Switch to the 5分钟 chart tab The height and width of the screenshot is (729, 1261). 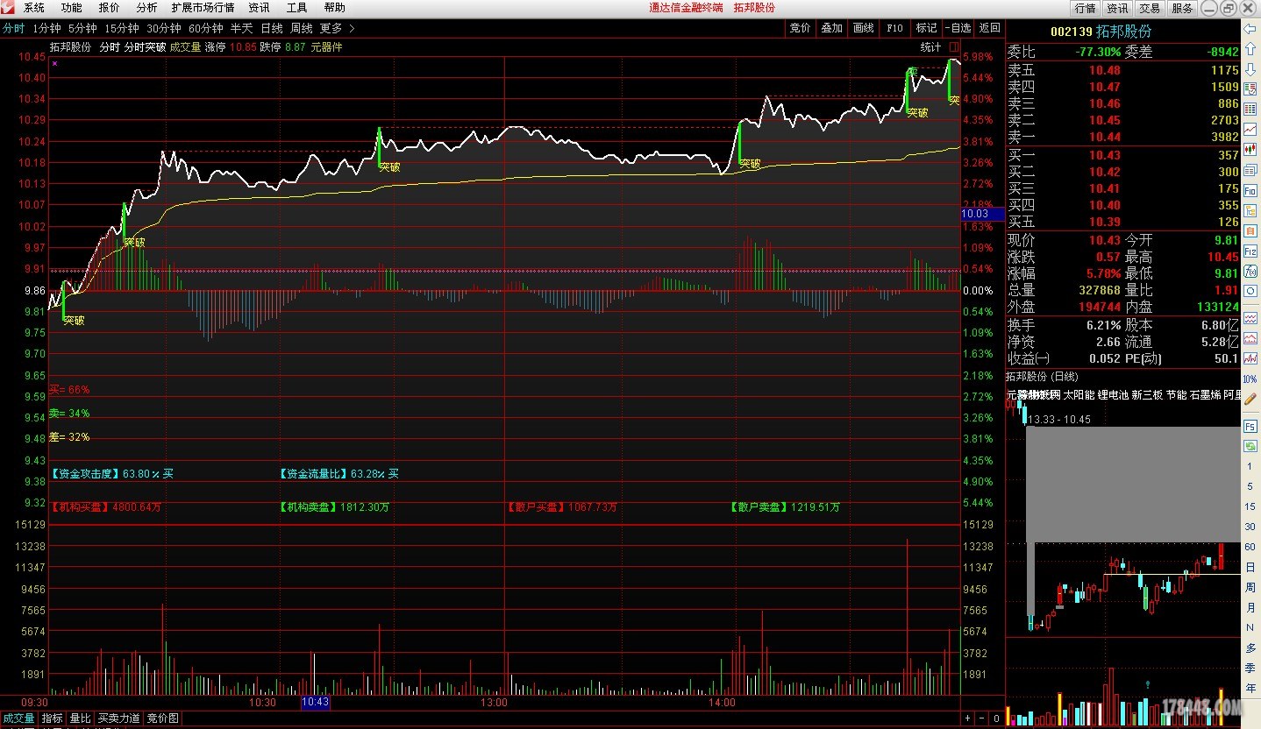coord(82,28)
